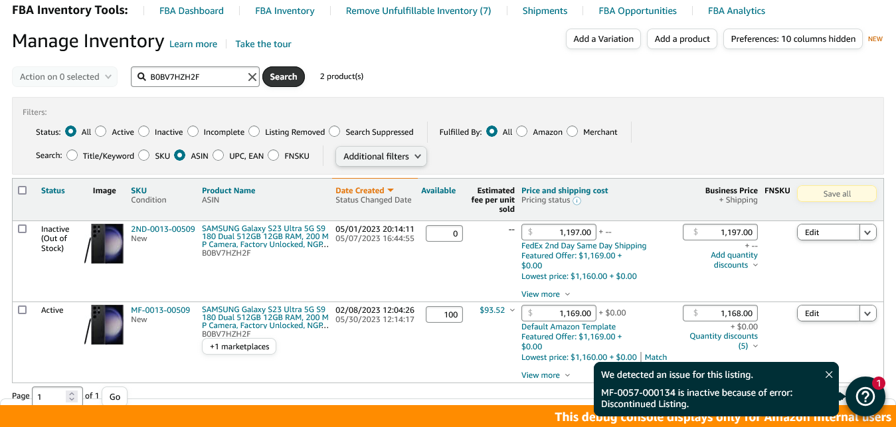Open Edit dropdown arrow for 2ND-0013-00509
896x427 pixels.
[868, 232]
